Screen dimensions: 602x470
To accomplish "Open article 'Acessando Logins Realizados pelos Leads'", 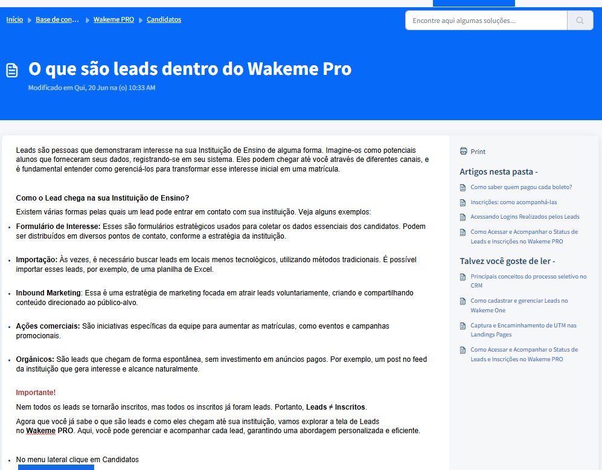I will coord(525,216).
